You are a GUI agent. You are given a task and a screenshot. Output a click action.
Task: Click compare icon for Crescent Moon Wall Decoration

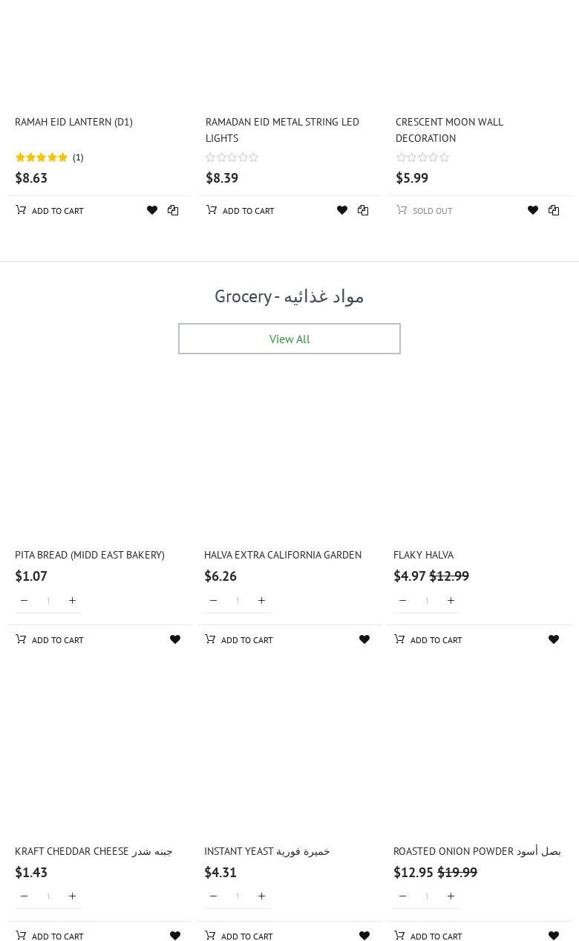pos(554,210)
